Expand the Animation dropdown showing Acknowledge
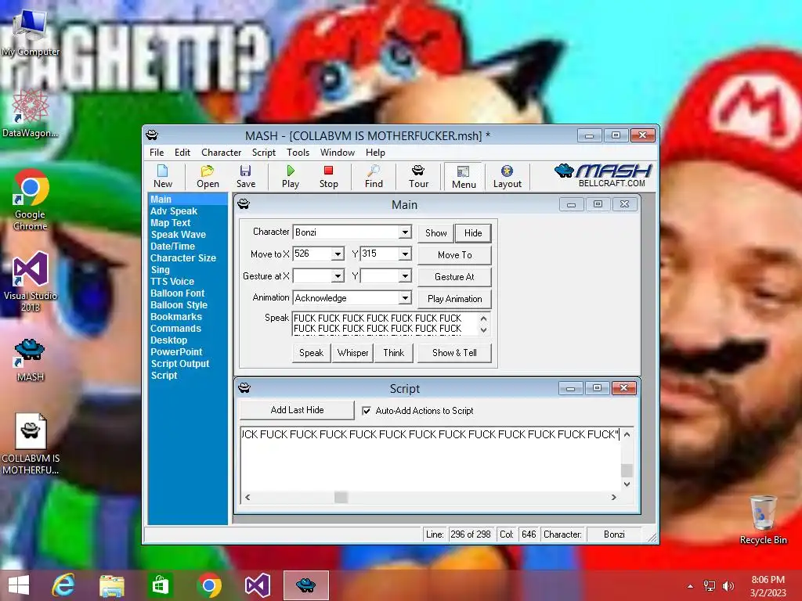 point(405,298)
